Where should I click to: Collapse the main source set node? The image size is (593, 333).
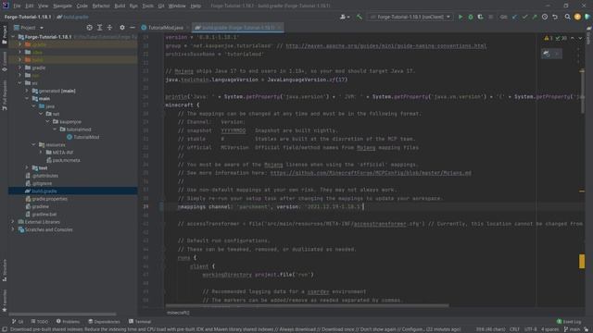click(x=27, y=99)
